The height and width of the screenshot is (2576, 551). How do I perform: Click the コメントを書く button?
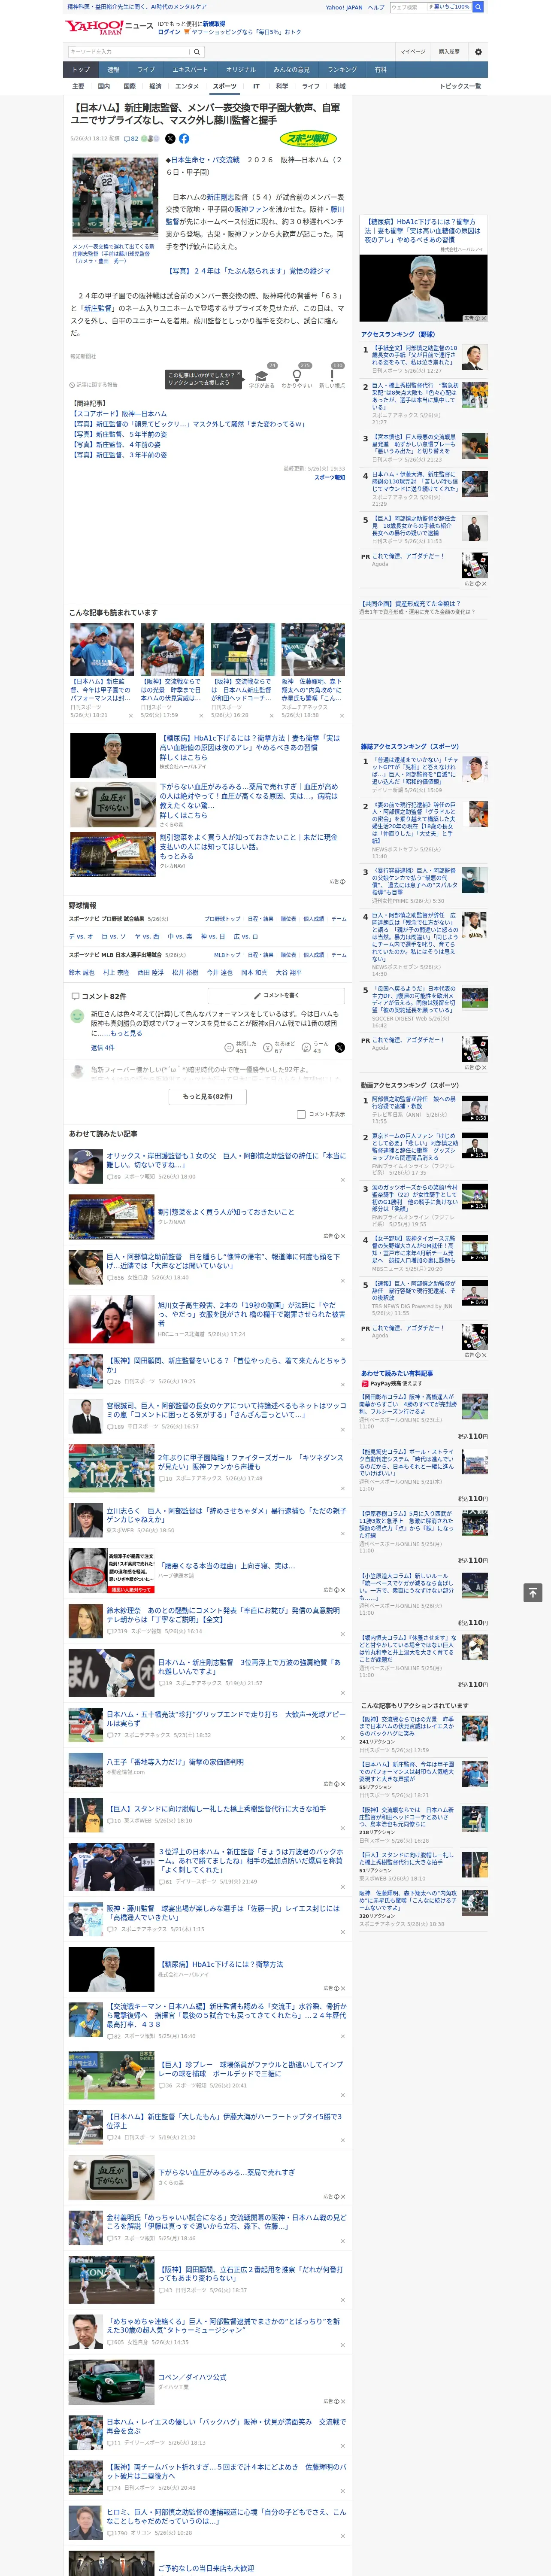coord(277,996)
